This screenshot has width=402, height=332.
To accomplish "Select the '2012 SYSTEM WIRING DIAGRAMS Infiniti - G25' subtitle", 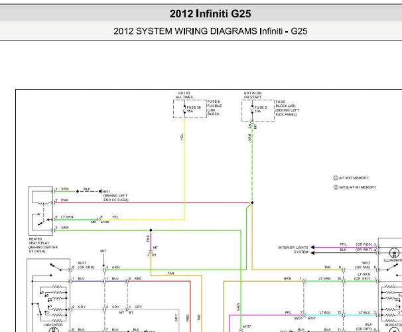I will click(x=210, y=31).
